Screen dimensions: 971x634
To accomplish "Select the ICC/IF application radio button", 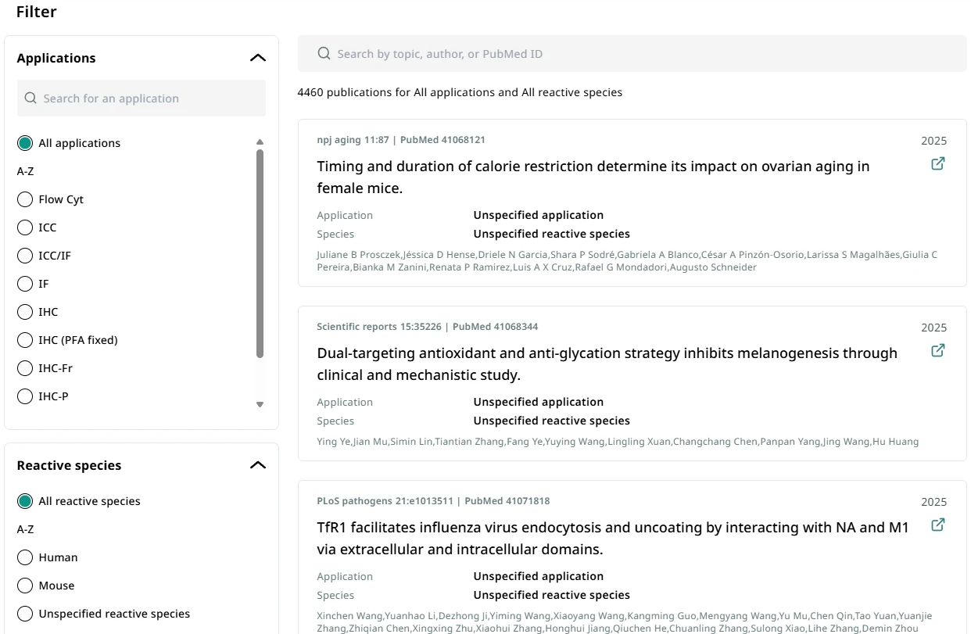I will pyautogui.click(x=25, y=256).
